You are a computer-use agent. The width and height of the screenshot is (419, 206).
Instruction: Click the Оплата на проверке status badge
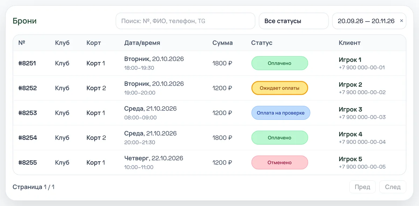pos(281,113)
